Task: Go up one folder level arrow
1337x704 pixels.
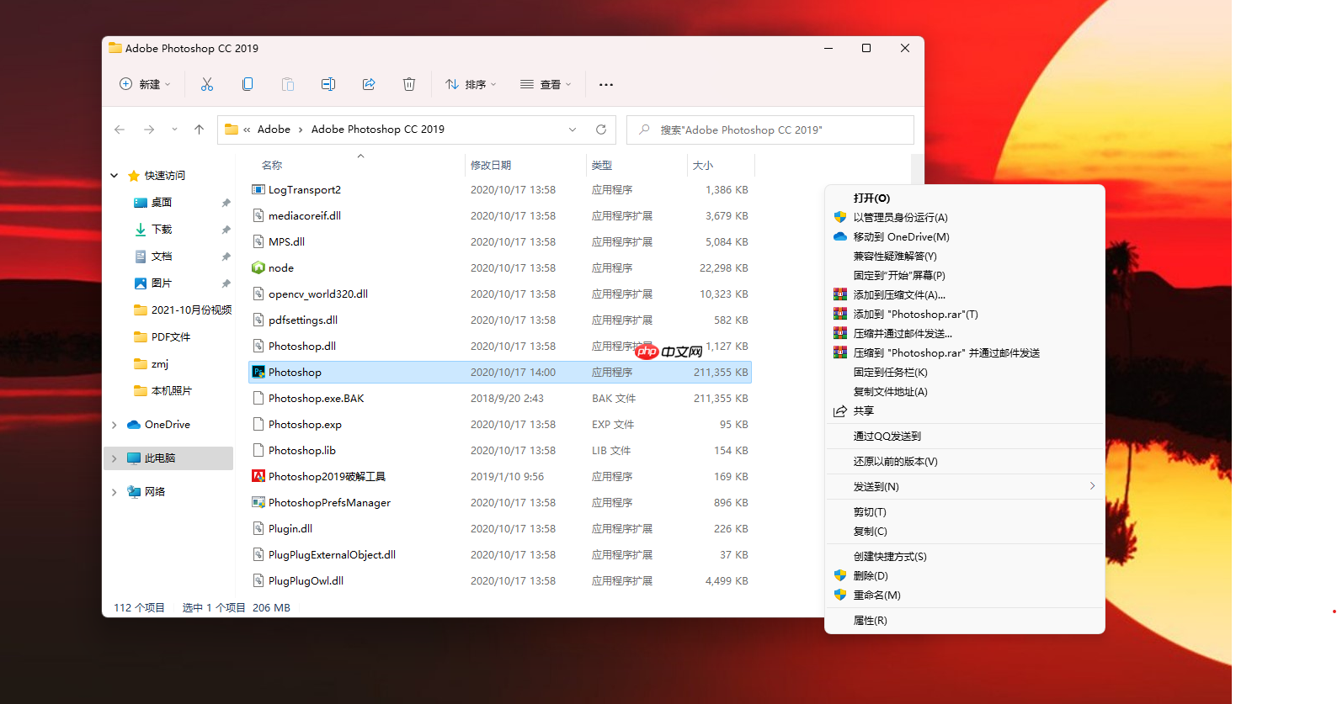Action: tap(199, 130)
